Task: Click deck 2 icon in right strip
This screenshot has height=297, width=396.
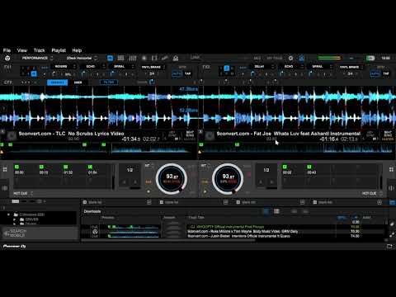Action: tap(391, 188)
